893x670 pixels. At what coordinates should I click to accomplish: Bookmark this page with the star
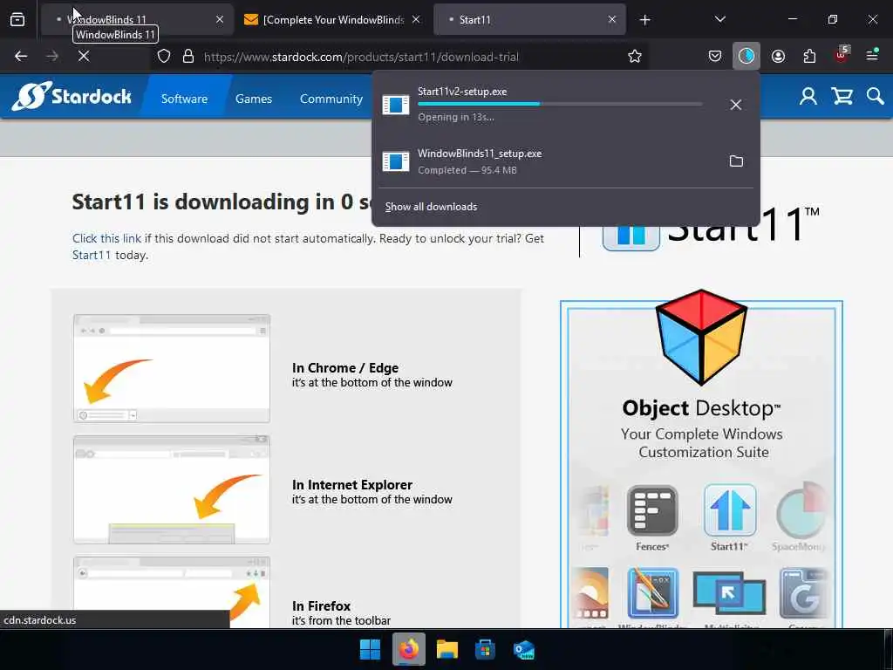[x=635, y=57]
